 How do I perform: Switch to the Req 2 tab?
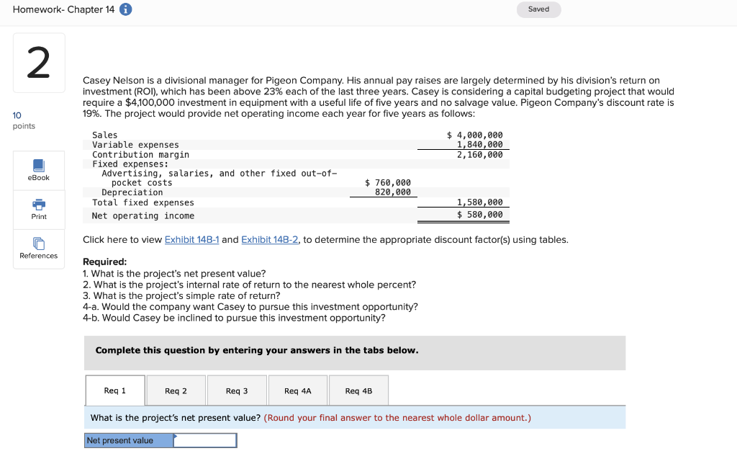coord(176,390)
